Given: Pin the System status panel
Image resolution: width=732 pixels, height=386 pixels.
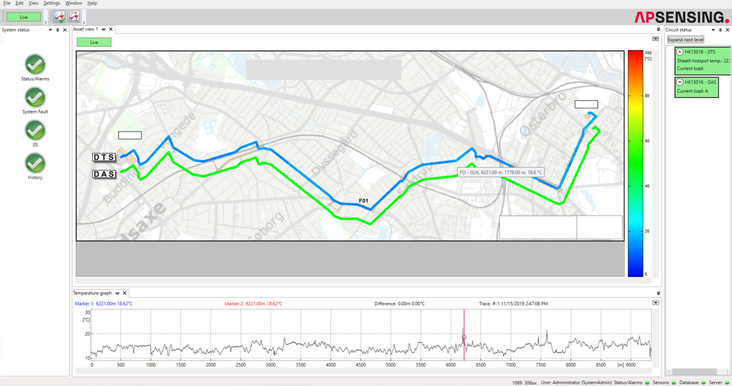Looking at the screenshot, I should 58,30.
